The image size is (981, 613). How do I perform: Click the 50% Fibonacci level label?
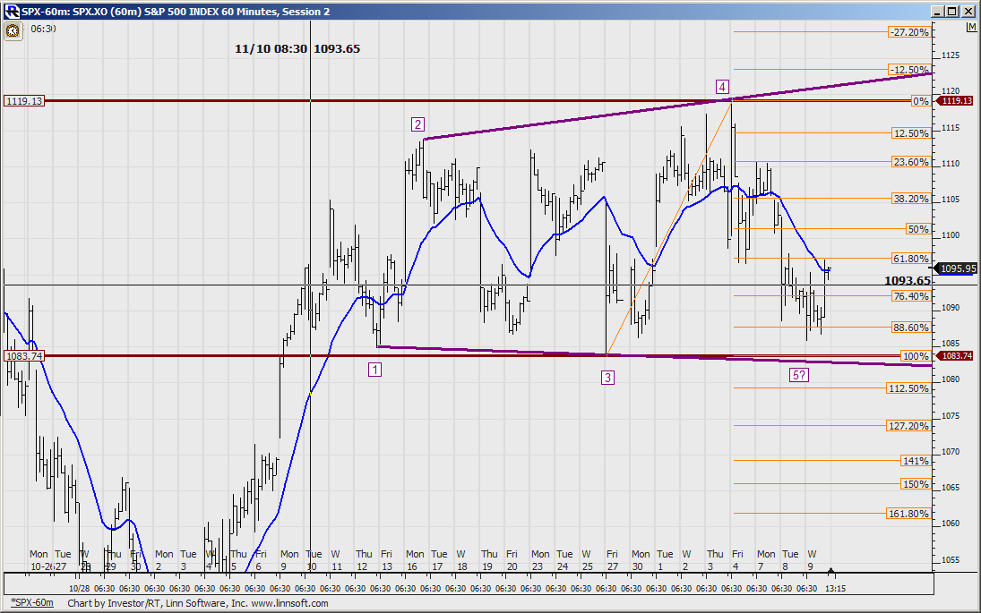[x=917, y=229]
